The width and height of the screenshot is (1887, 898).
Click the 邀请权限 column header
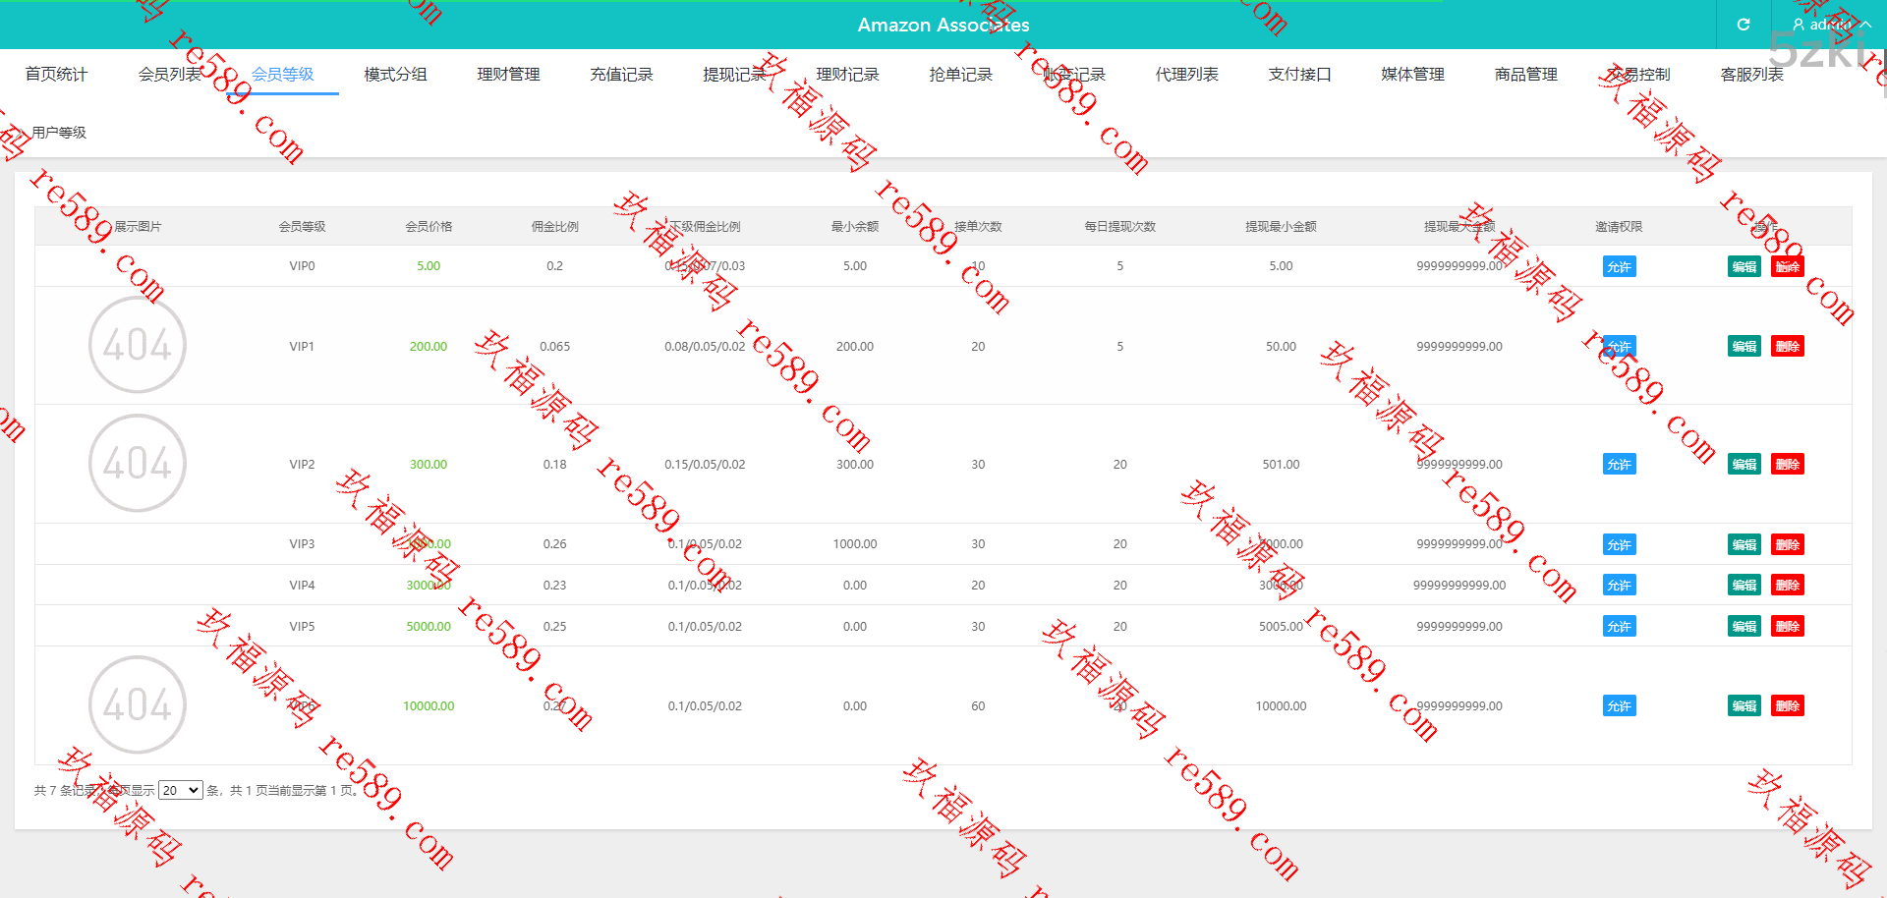pos(1619,226)
